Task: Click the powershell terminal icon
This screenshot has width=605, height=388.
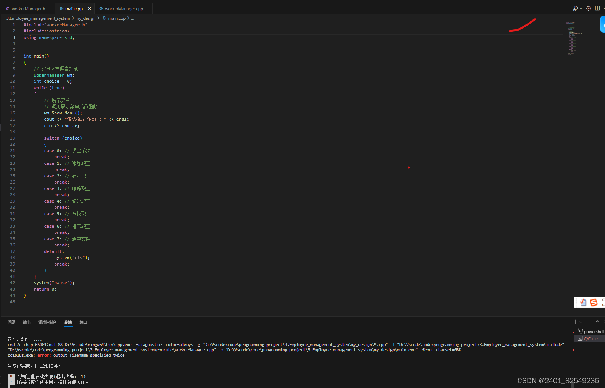Action: pos(580,332)
